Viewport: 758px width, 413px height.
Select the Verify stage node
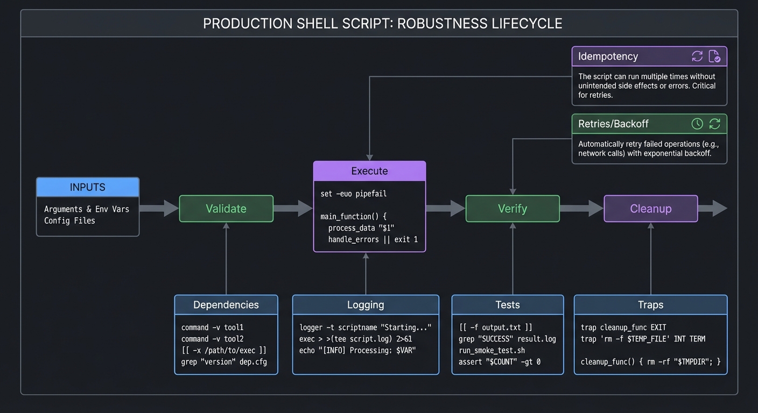513,209
